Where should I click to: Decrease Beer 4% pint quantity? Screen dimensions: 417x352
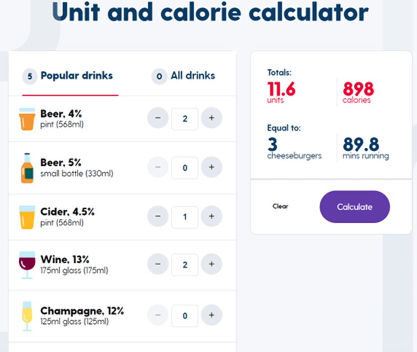158,118
